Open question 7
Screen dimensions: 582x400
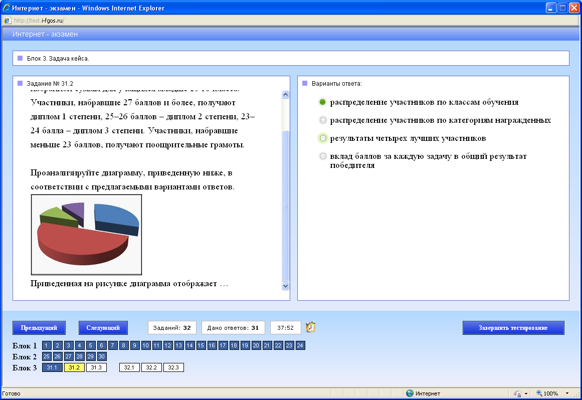pos(112,345)
